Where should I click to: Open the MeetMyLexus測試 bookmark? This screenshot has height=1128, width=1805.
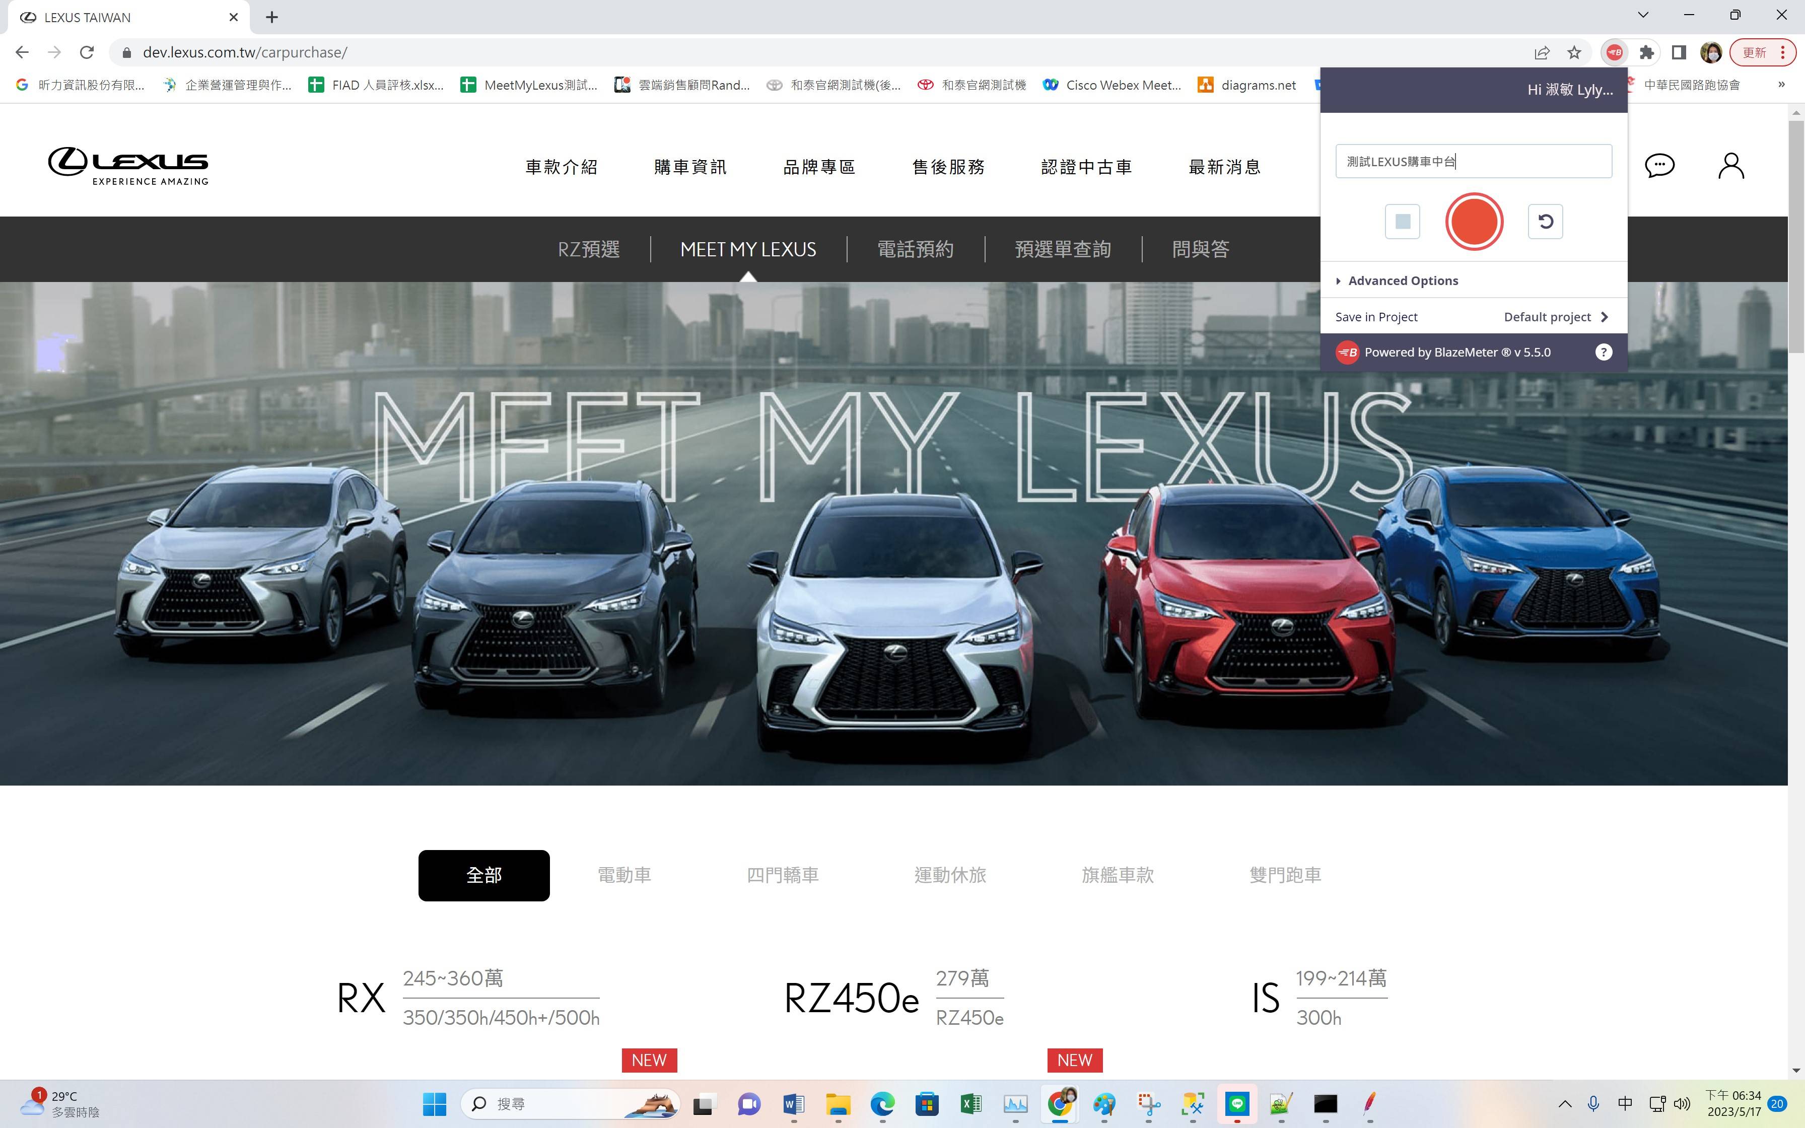[529, 85]
